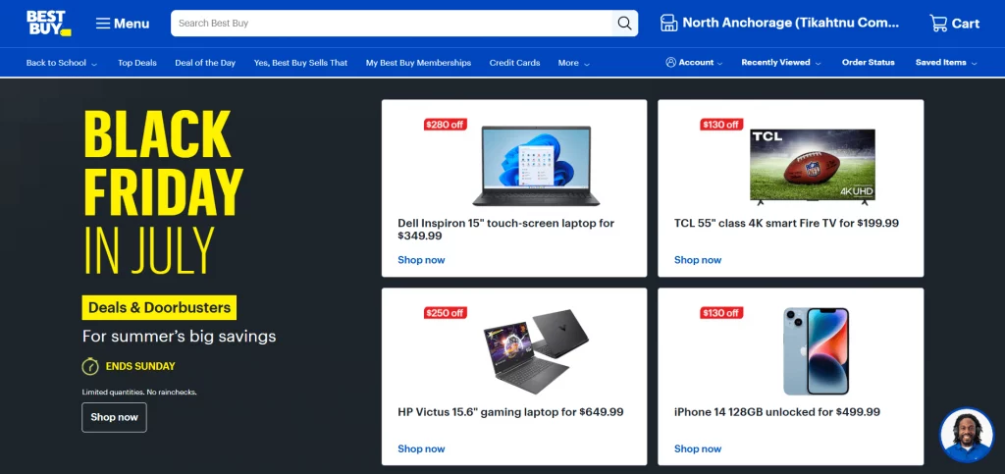
Task: Go to Credit Cards page
Action: click(514, 63)
